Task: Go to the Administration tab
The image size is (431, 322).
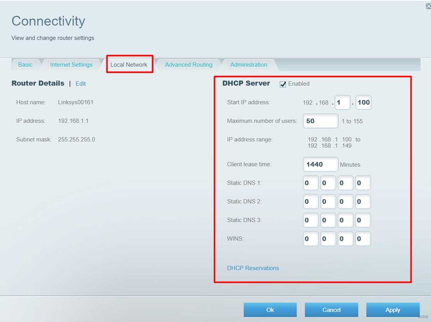Action: click(248, 65)
